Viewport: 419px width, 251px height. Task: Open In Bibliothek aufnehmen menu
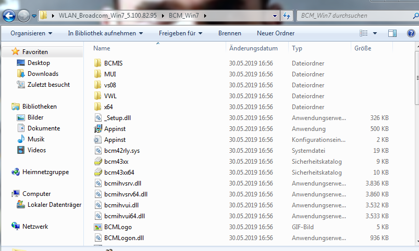(105, 33)
